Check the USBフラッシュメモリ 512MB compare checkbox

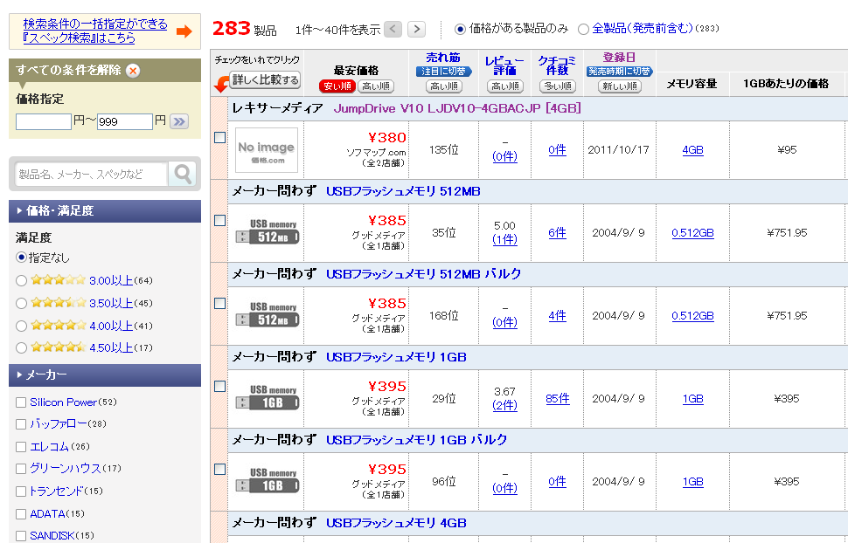[x=220, y=221]
